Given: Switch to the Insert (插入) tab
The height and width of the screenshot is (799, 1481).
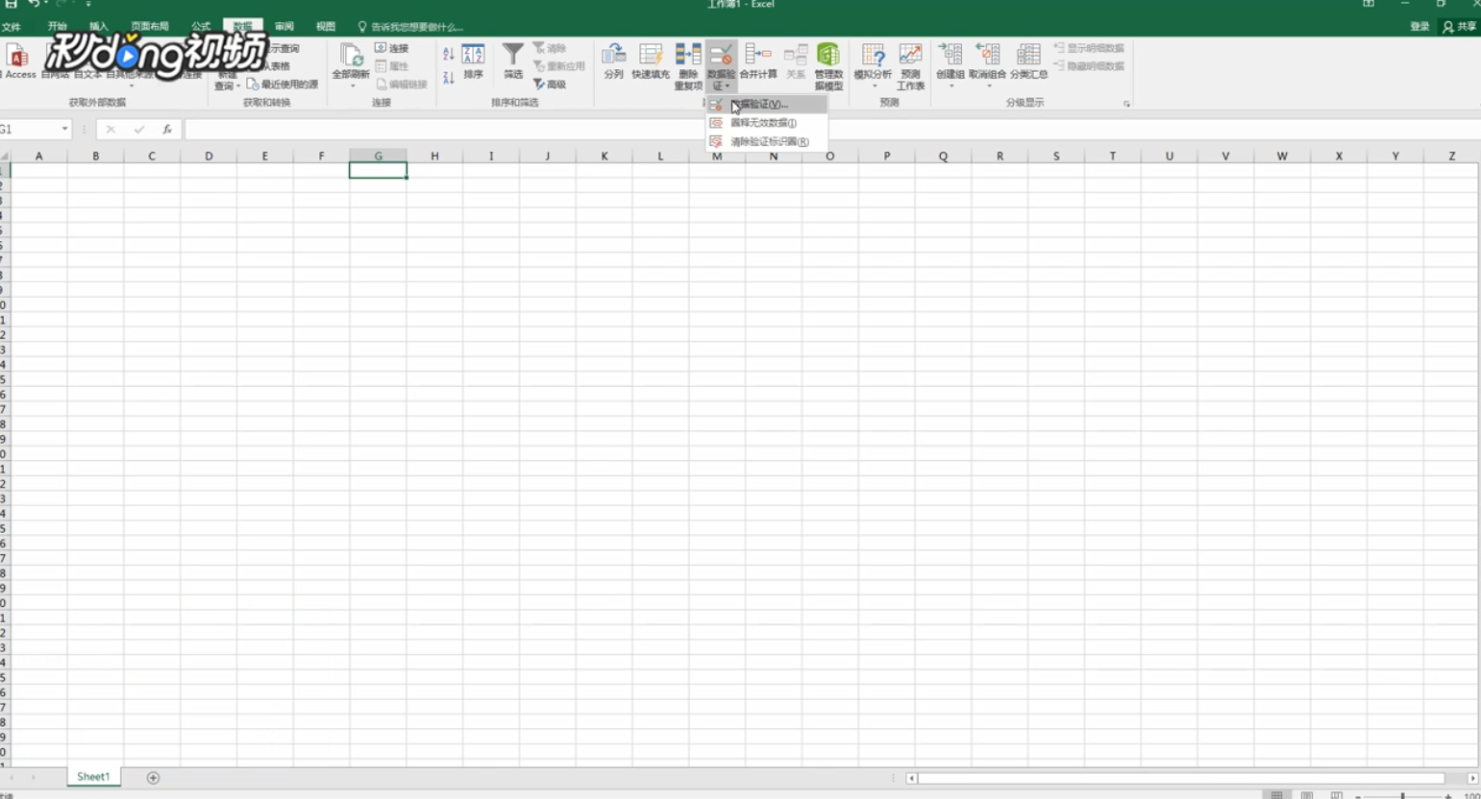Looking at the screenshot, I should [99, 27].
